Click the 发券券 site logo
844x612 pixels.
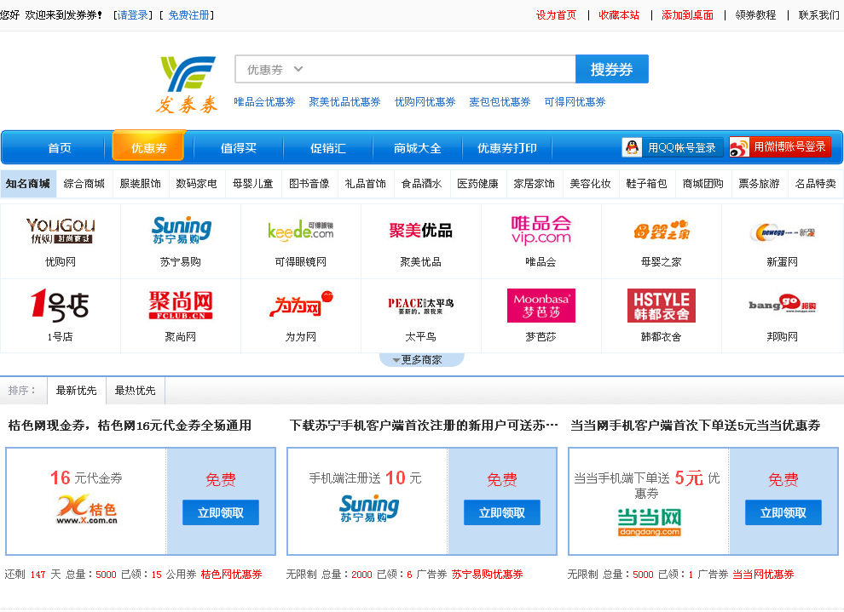[187, 84]
